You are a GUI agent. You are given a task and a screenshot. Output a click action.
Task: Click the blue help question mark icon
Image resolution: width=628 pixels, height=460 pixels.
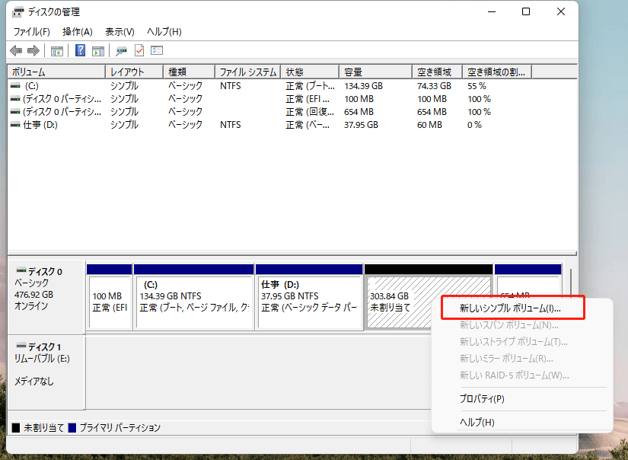pyautogui.click(x=80, y=51)
